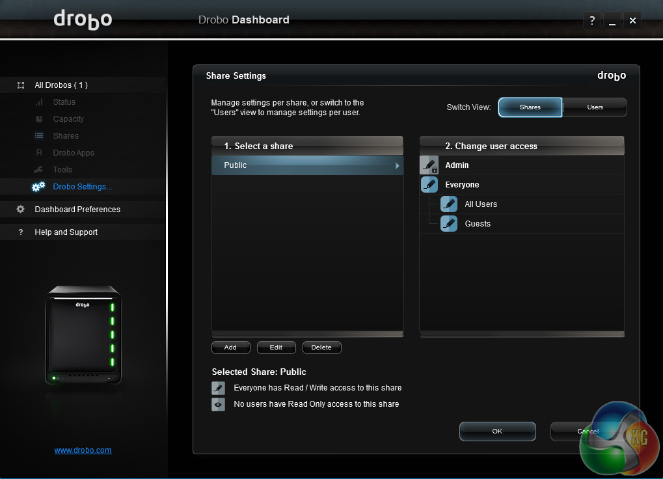This screenshot has width=663, height=479.
Task: Collapse the All Drobos tree section
Action: click(21, 85)
